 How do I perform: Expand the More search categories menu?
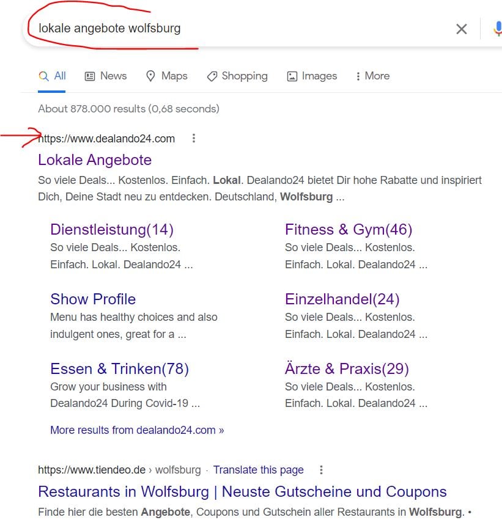pos(372,76)
